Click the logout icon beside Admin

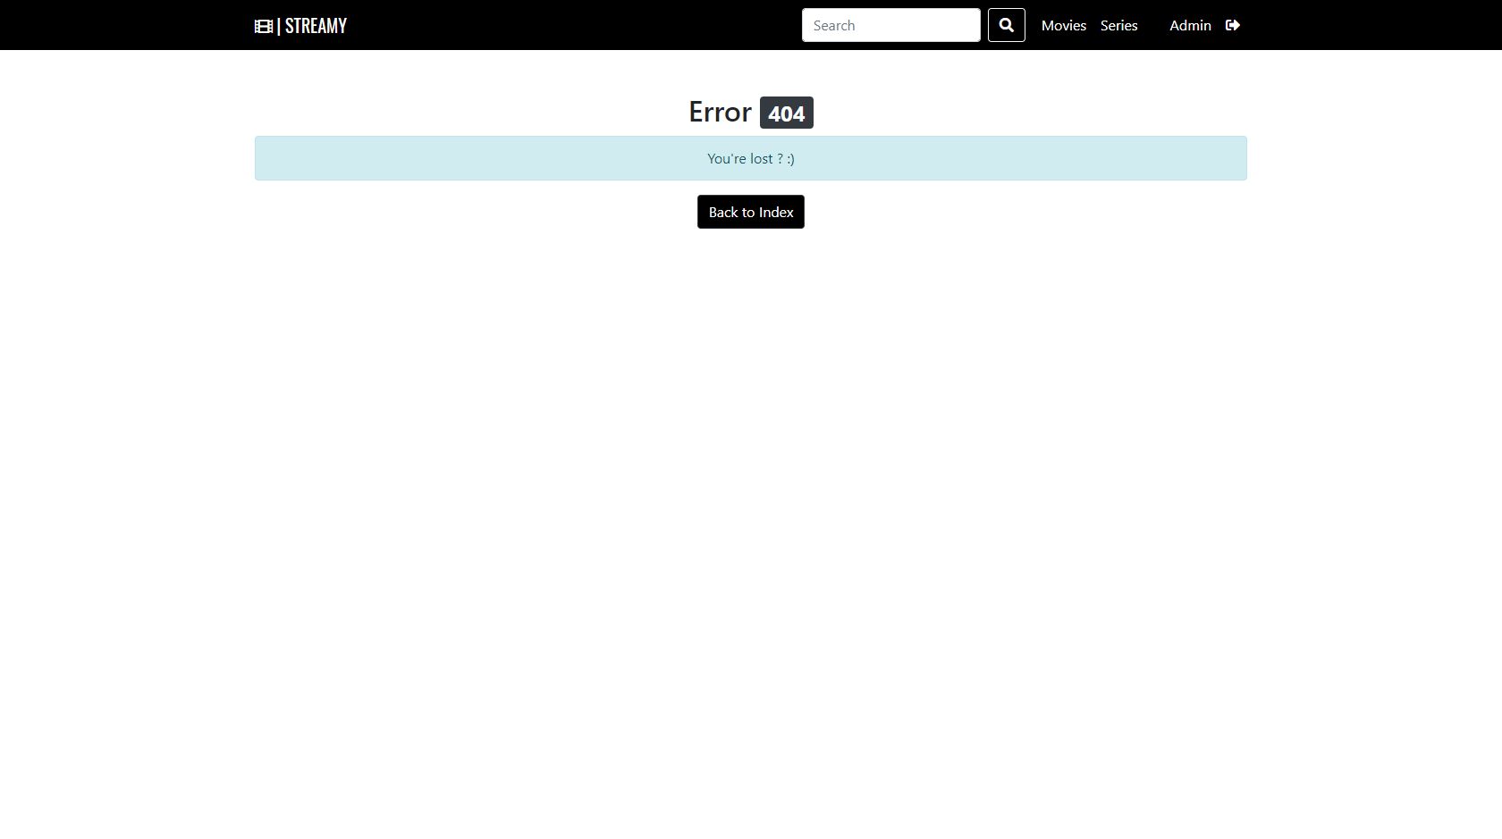tap(1233, 25)
